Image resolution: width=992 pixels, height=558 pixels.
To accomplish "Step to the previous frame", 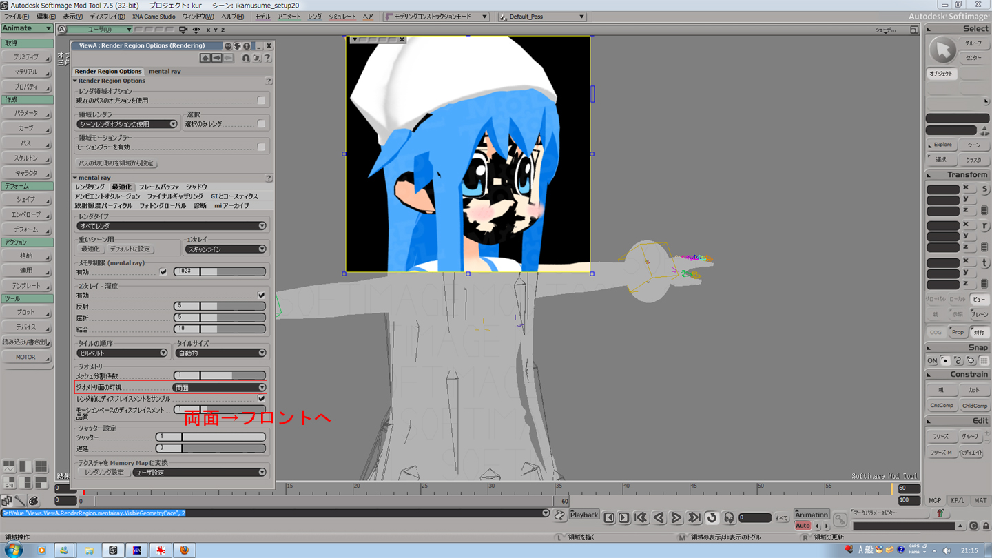I will click(x=609, y=517).
